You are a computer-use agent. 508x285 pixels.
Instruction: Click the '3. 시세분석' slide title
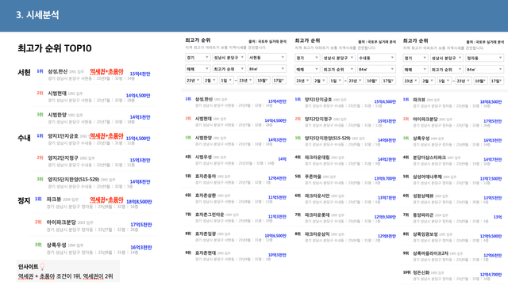(x=37, y=15)
